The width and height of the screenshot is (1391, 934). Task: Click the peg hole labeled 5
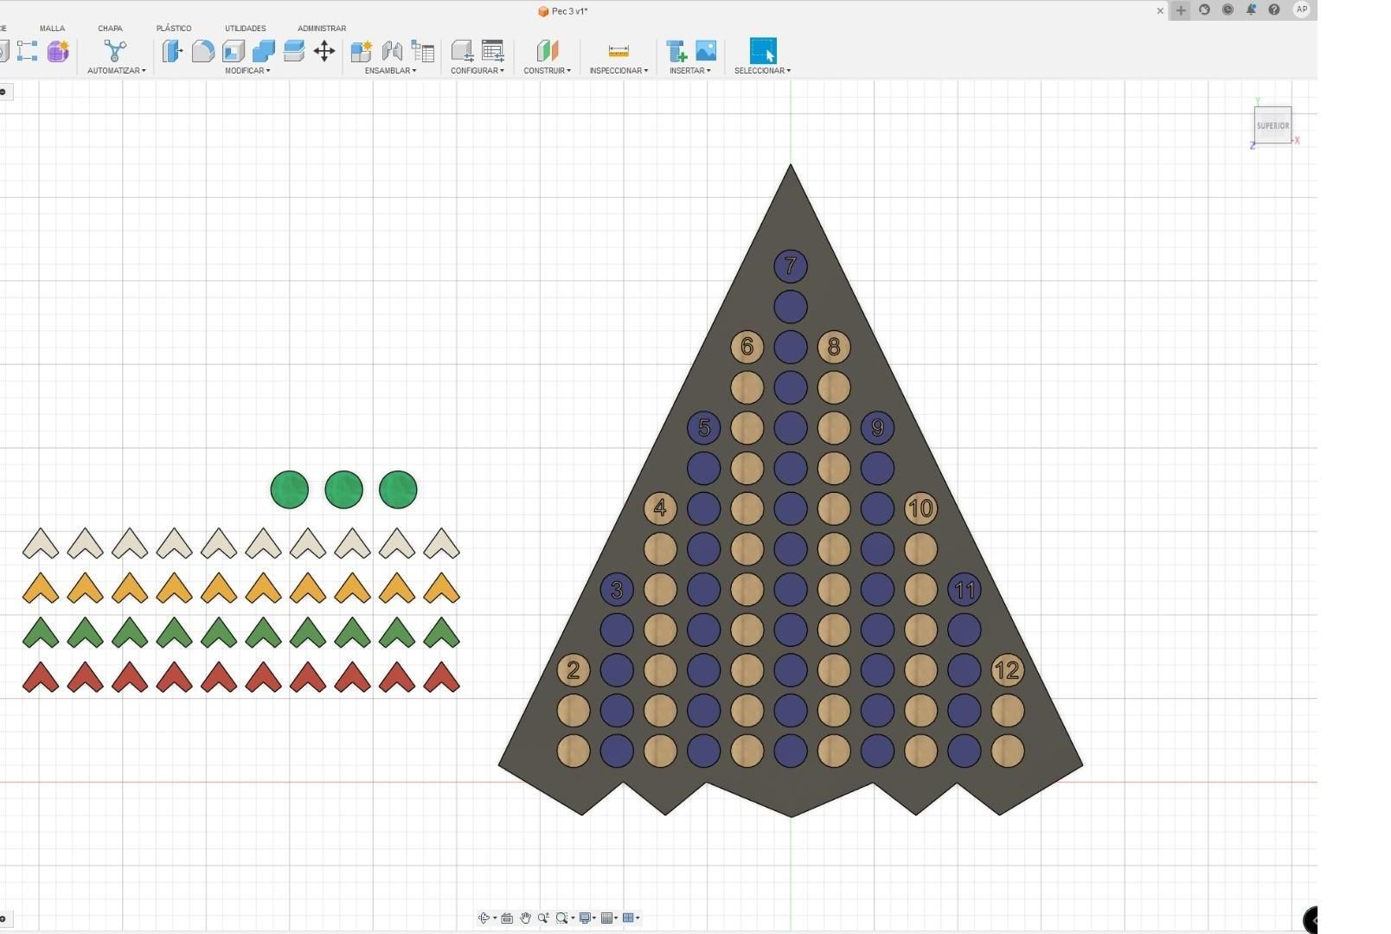point(704,428)
